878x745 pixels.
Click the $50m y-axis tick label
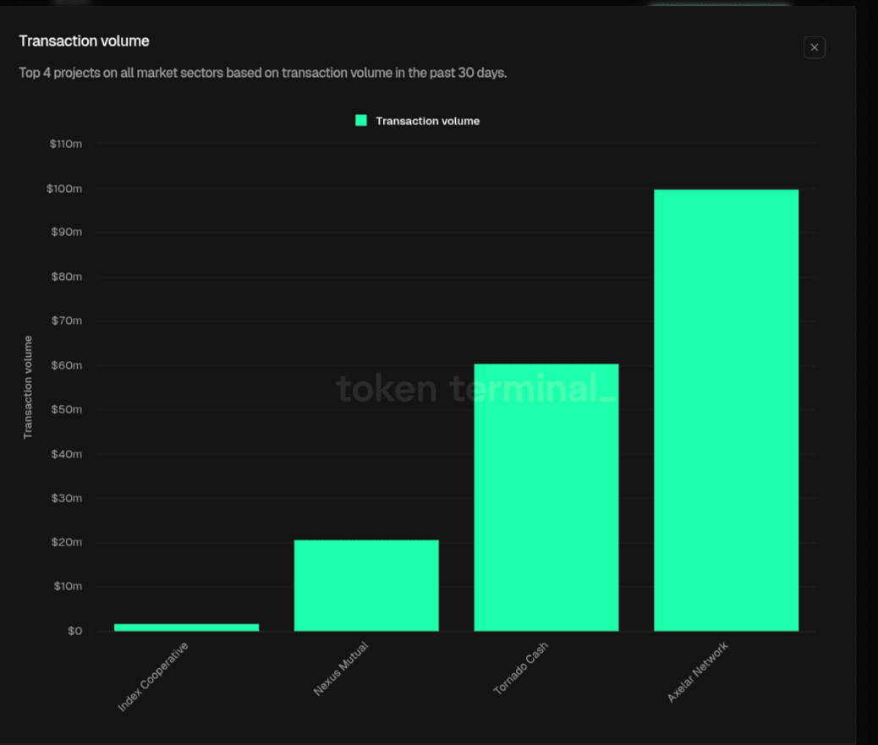[x=66, y=409]
